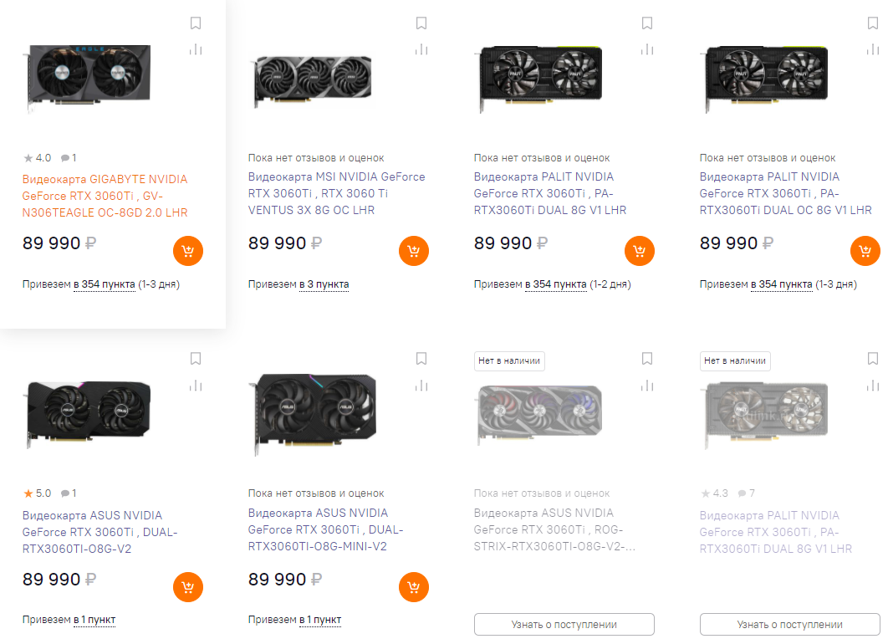The height and width of the screenshot is (644, 888).
Task: Show 3 pickup points for MSI card
Action: tap(324, 284)
